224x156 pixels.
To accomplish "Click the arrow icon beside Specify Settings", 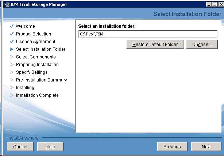I will (12, 72).
